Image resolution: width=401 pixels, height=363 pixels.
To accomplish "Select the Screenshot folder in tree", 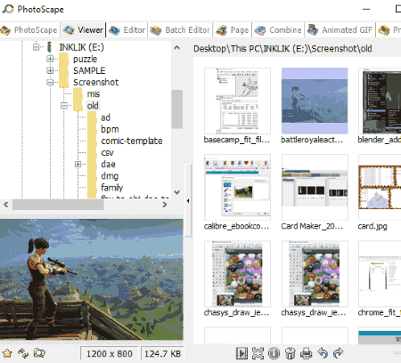I will (x=95, y=82).
